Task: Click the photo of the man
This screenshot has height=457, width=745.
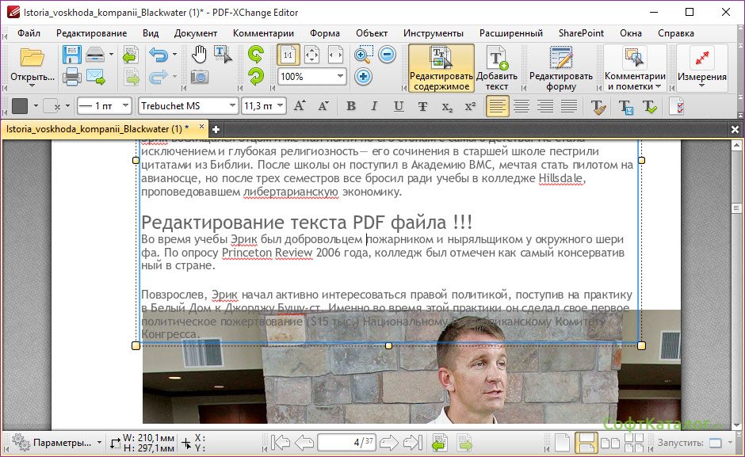Action: point(411,368)
